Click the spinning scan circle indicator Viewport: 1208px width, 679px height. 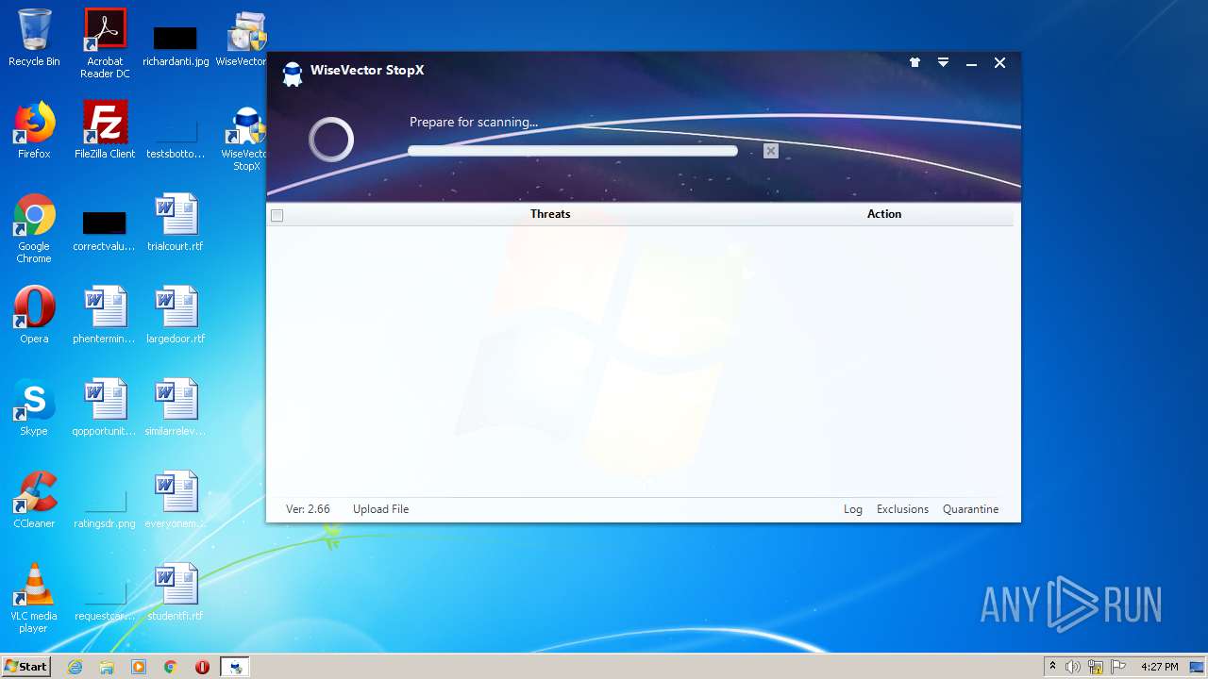331,140
